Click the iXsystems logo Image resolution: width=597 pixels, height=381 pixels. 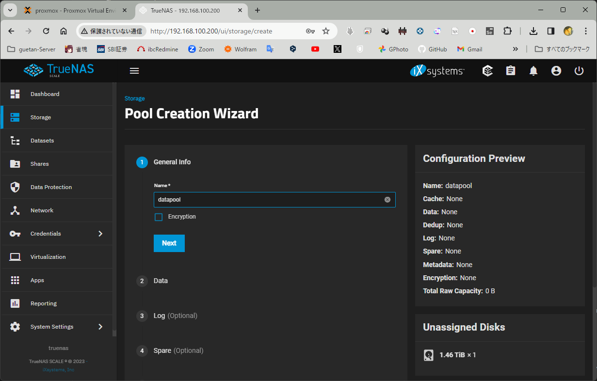coord(437,71)
